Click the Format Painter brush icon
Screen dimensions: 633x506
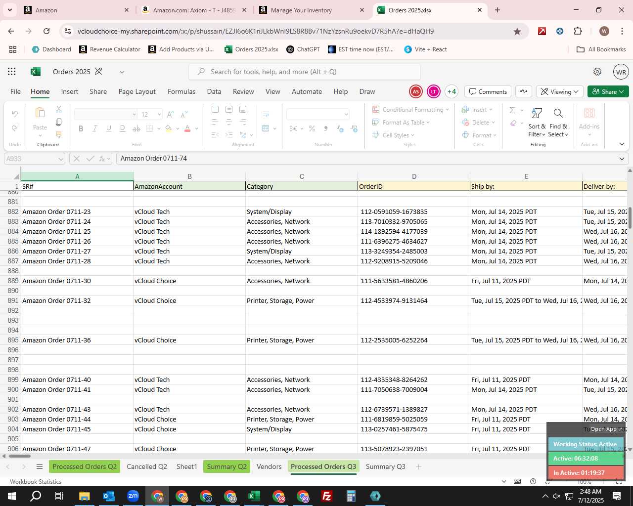pyautogui.click(x=58, y=134)
